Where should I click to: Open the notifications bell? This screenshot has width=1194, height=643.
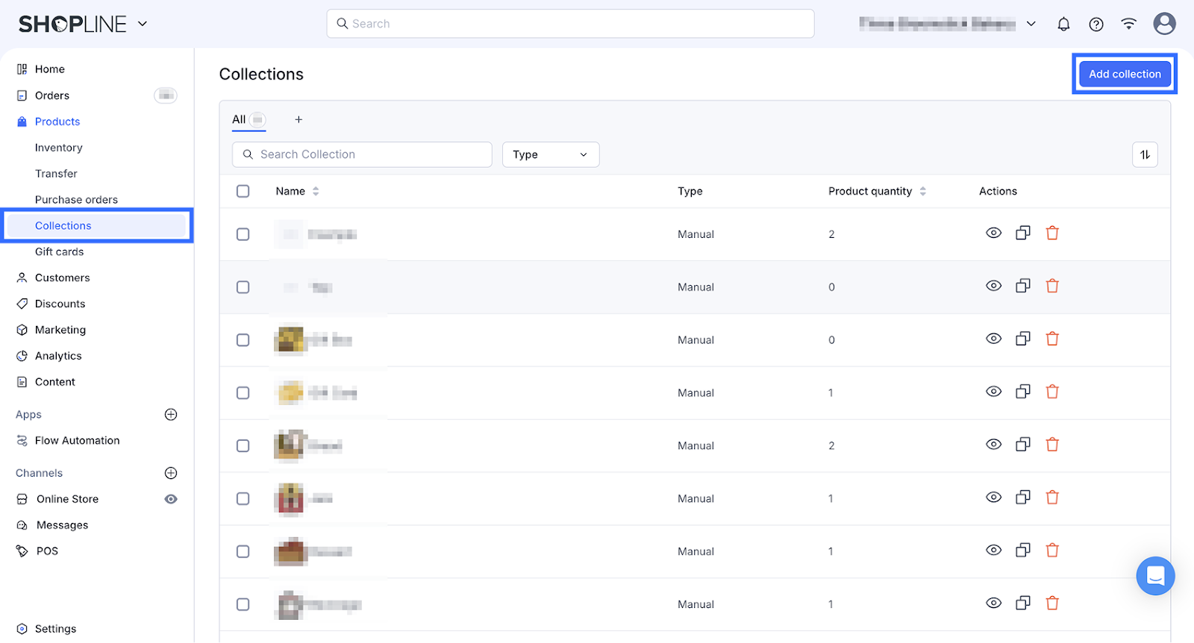(x=1063, y=24)
